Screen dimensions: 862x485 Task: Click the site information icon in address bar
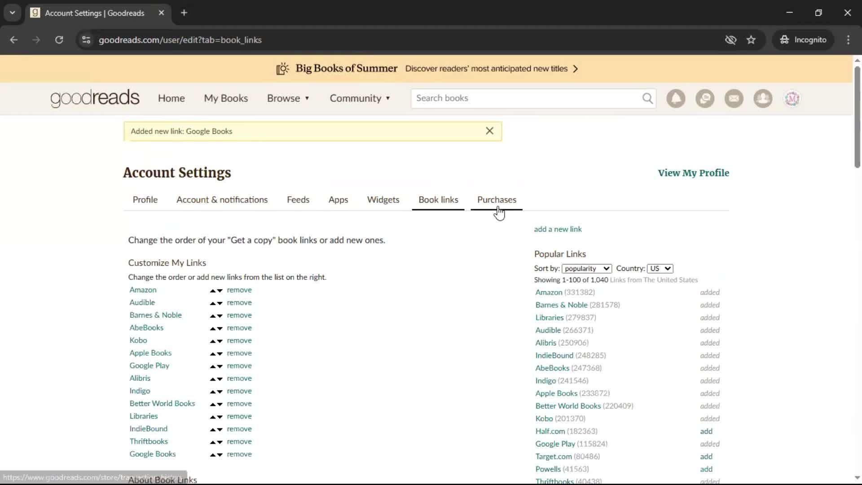(x=86, y=40)
